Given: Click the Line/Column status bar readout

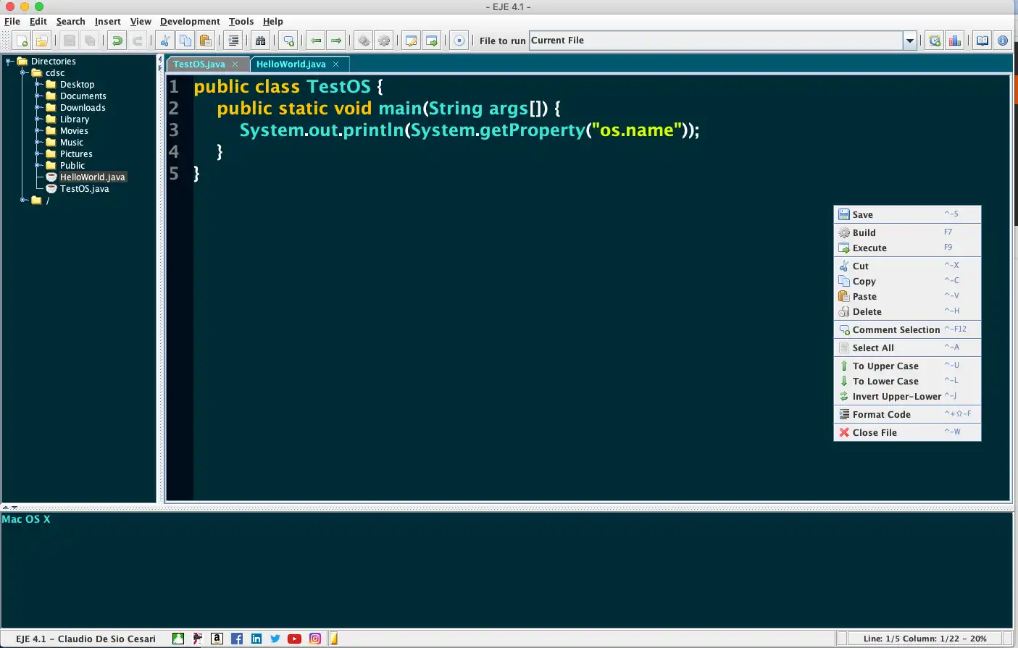Looking at the screenshot, I should coord(925,639).
